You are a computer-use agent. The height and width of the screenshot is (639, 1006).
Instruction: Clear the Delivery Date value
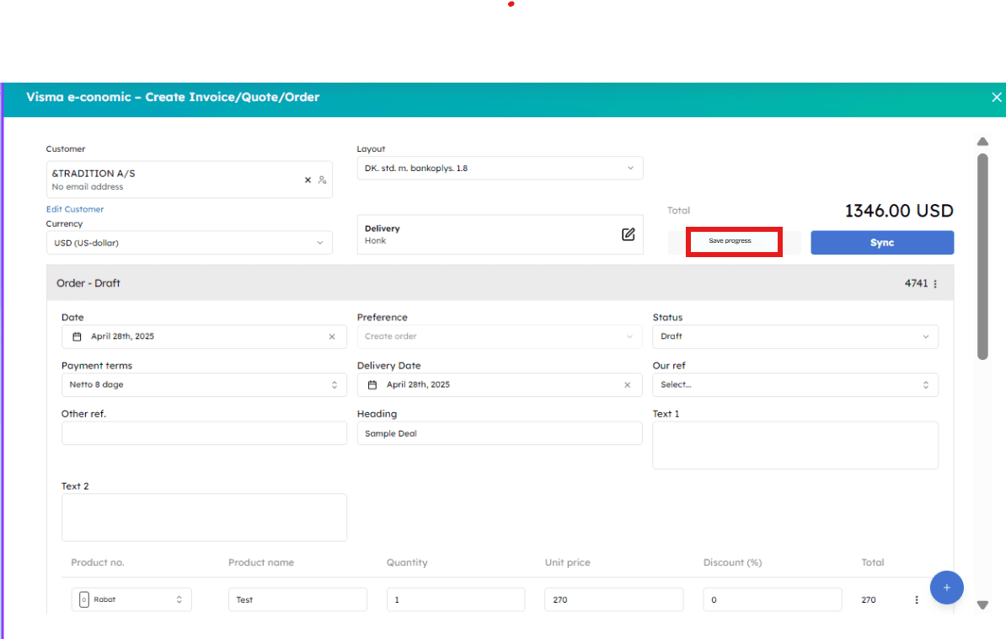click(628, 384)
